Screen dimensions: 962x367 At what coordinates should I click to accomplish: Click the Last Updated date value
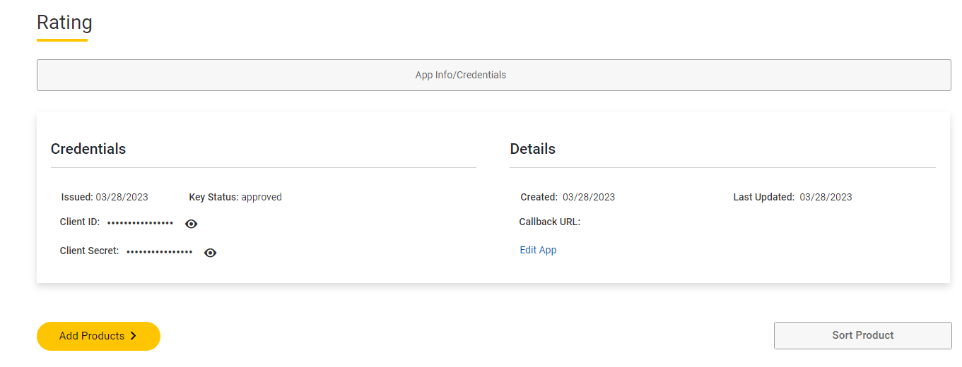tap(826, 197)
